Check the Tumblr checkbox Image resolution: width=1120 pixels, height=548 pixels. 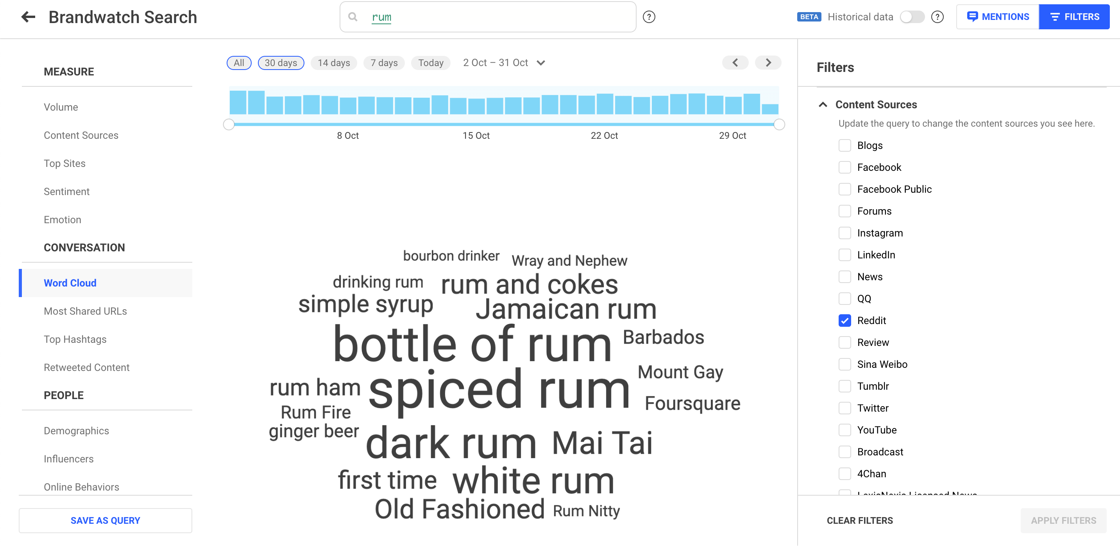[844, 386]
